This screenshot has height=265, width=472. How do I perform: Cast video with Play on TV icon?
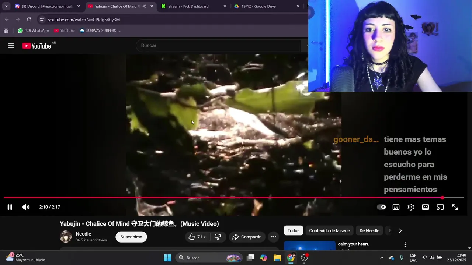pos(440,207)
